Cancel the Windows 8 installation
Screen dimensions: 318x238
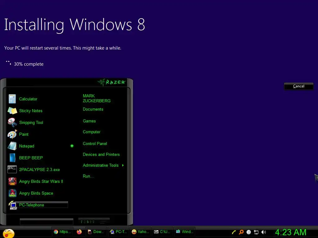pos(298,86)
